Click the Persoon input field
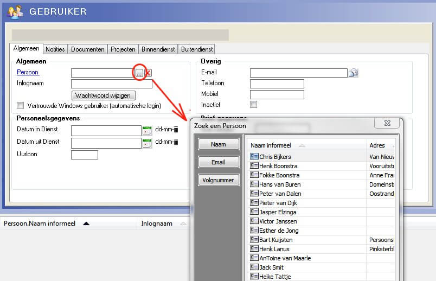Image resolution: width=436 pixels, height=281 pixels. point(103,73)
